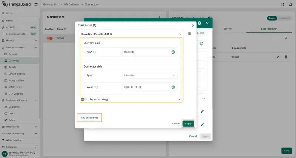Apply the time series changes
Image resolution: width=296 pixels, height=158 pixels.
click(188, 124)
